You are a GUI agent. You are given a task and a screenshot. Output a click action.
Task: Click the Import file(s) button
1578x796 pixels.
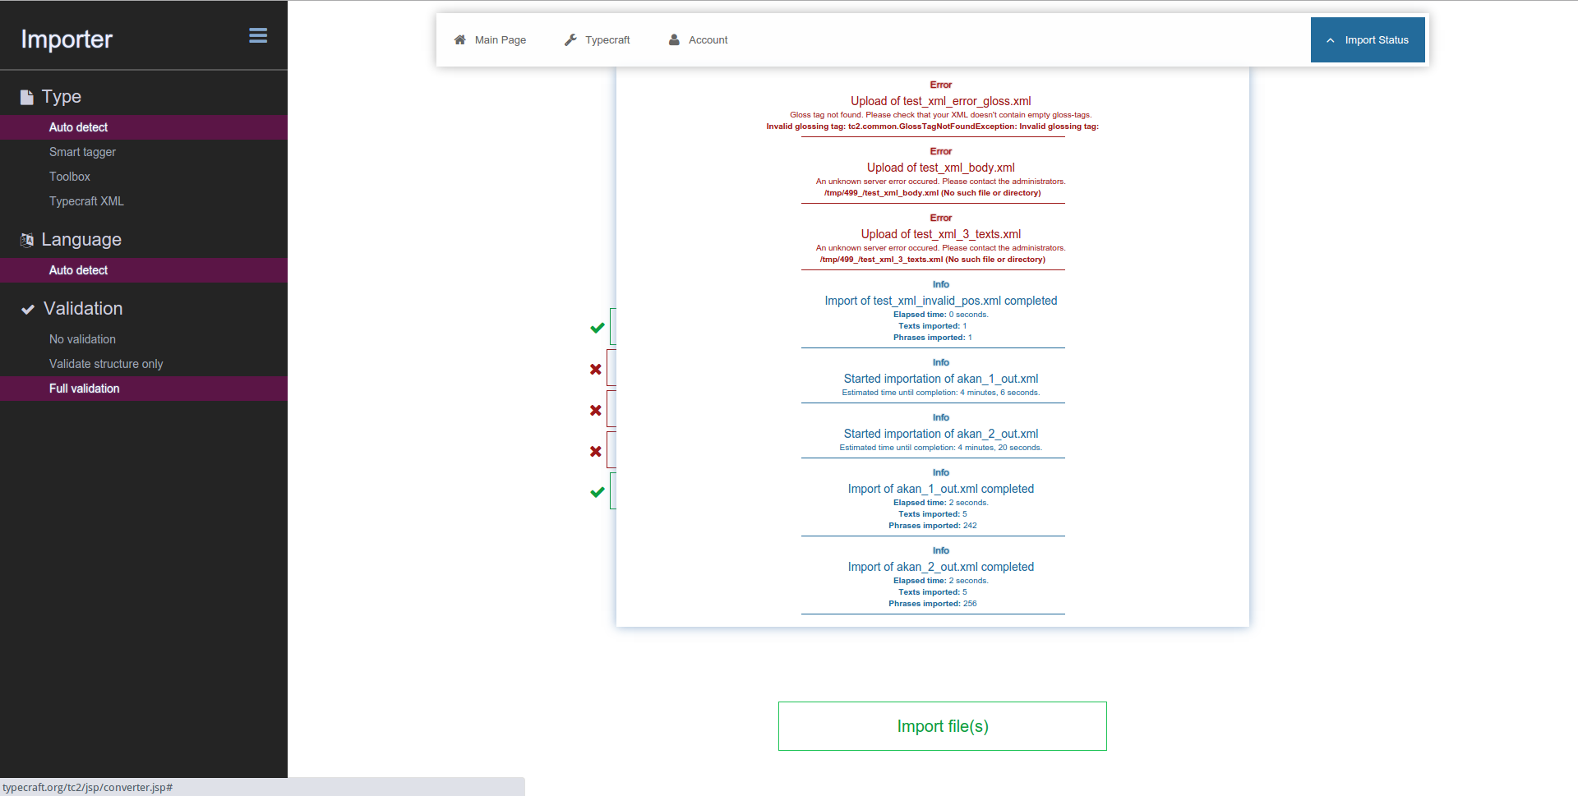943,726
